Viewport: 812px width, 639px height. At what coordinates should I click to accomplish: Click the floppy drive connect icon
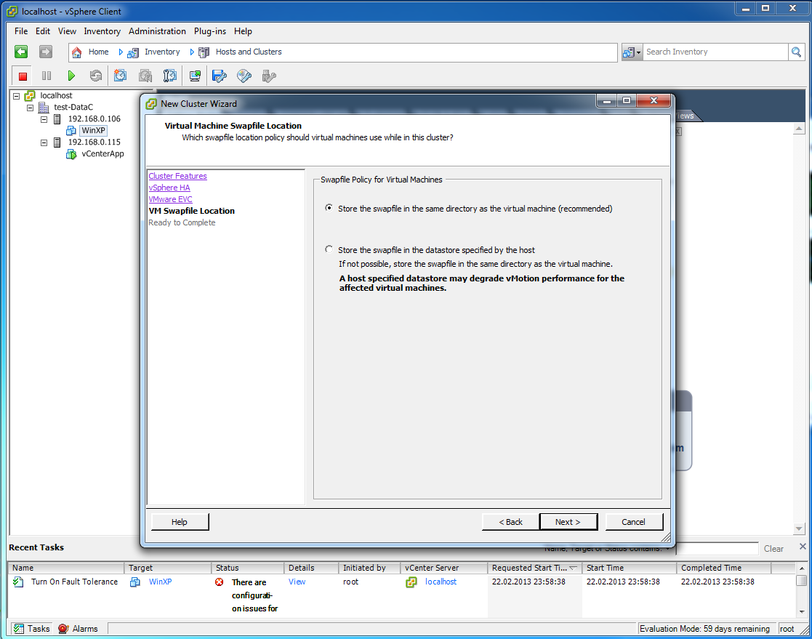click(220, 76)
